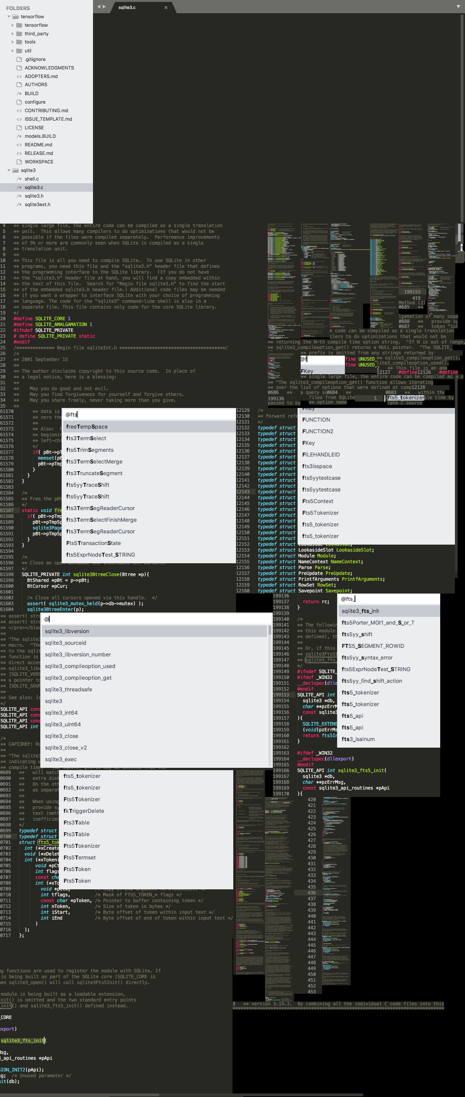Click the third_party folder icon

point(19,34)
